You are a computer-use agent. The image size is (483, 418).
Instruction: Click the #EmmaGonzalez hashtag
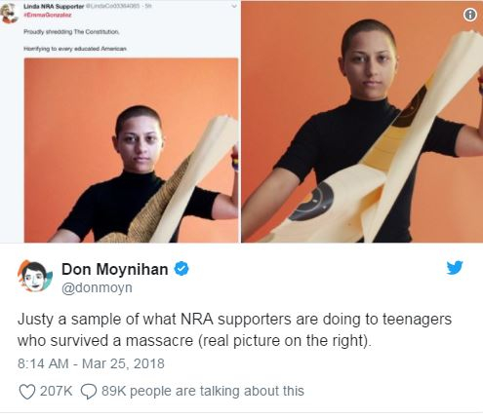tap(48, 15)
